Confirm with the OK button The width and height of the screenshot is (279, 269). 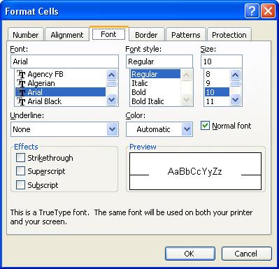(x=190, y=254)
